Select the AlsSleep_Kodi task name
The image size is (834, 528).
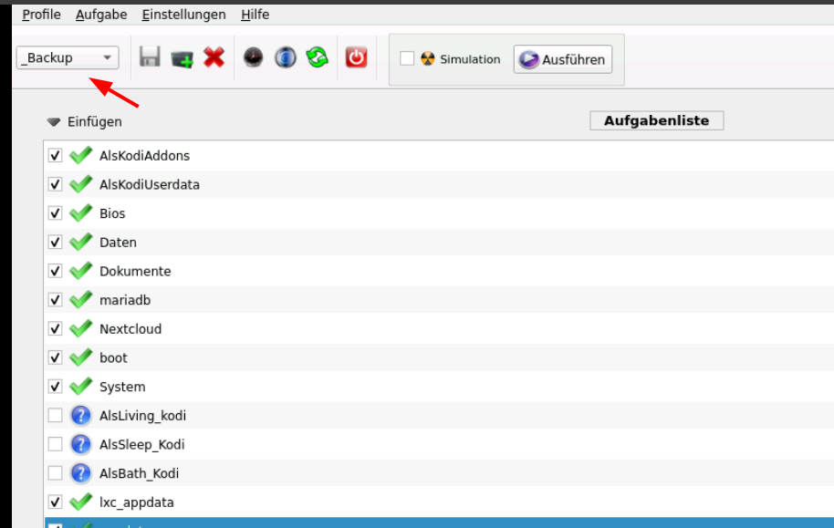pos(142,444)
